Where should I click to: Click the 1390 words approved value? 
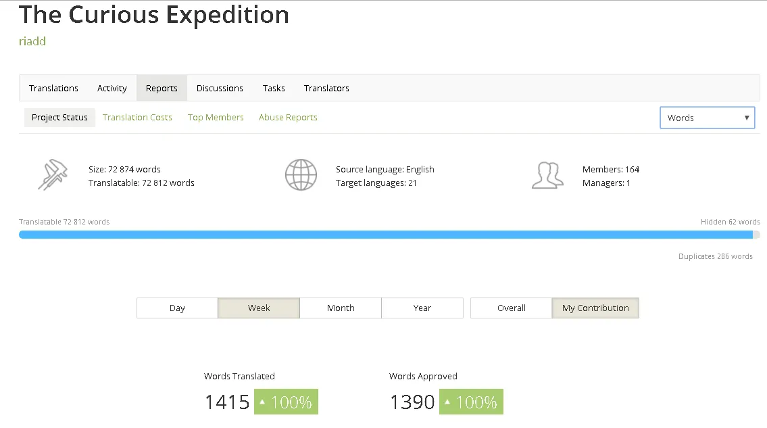pyautogui.click(x=412, y=402)
